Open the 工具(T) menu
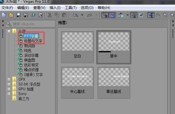The height and width of the screenshot is (114, 175). coord(71,8)
